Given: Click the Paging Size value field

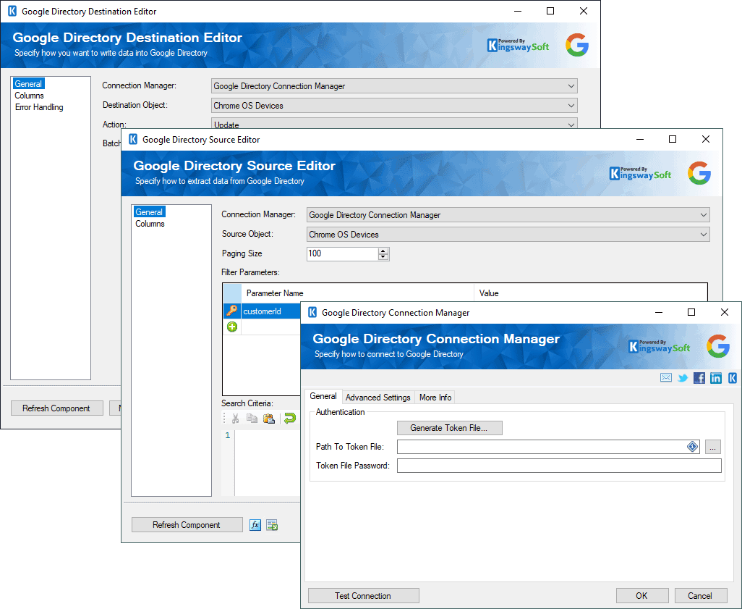Looking at the screenshot, I should [343, 253].
